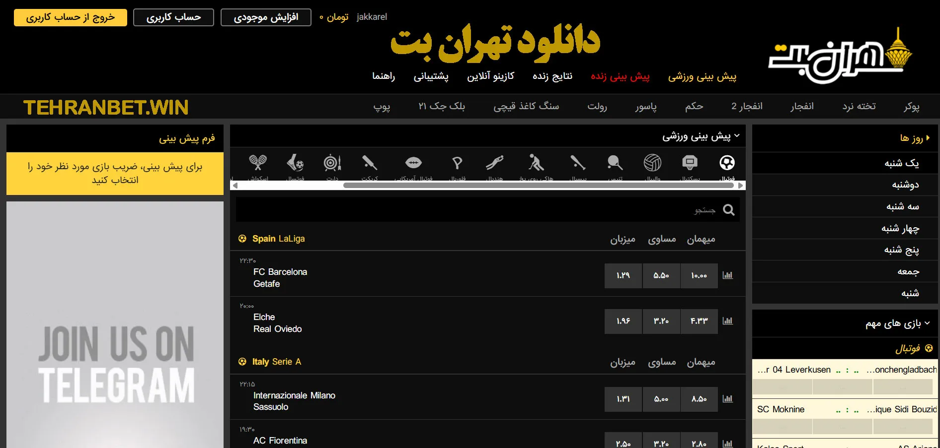Select جمعه in days list
This screenshot has height=448, width=940.
click(845, 271)
